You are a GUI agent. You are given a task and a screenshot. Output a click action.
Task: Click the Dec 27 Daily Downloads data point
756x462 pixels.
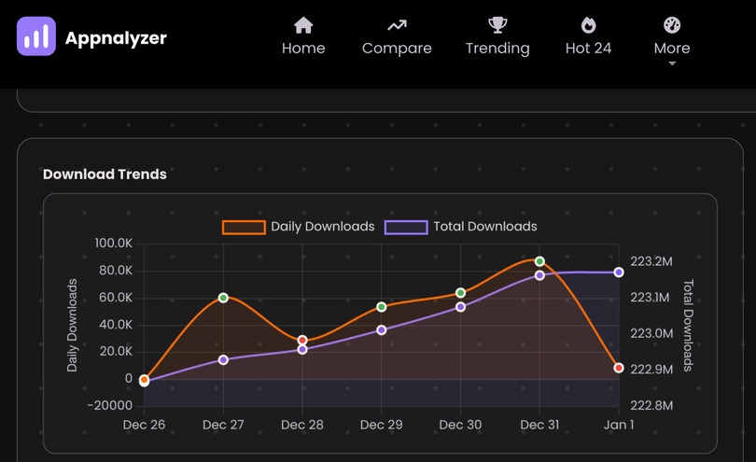(223, 298)
